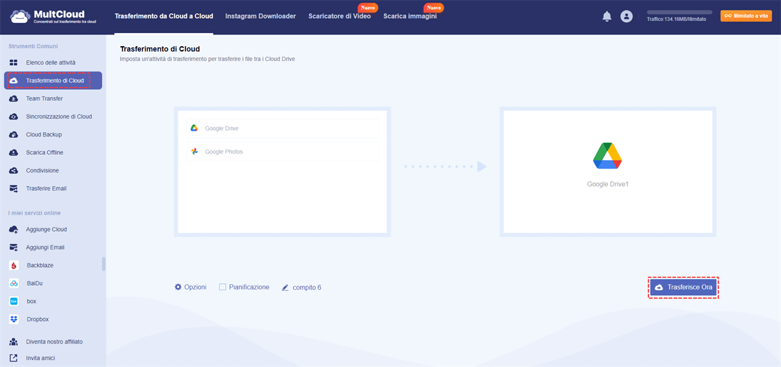Click the Google Photos pinwheel icon
This screenshot has height=367, width=781.
pyautogui.click(x=194, y=152)
